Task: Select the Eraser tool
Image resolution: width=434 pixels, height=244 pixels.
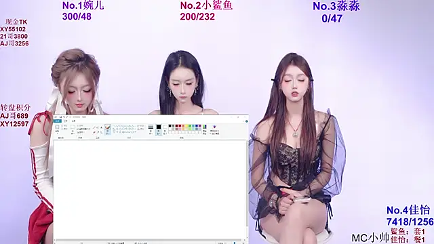Action: [94, 132]
